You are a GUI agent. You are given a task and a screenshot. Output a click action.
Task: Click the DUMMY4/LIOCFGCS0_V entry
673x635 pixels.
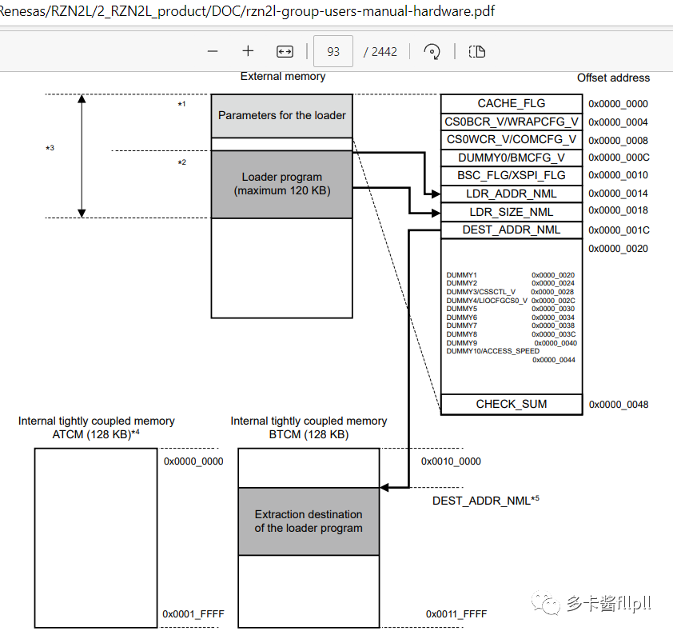pyautogui.click(x=487, y=301)
